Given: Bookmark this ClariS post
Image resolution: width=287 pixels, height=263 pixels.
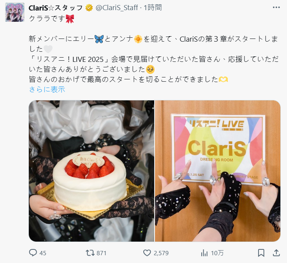Looking at the screenshot, I should (261, 253).
